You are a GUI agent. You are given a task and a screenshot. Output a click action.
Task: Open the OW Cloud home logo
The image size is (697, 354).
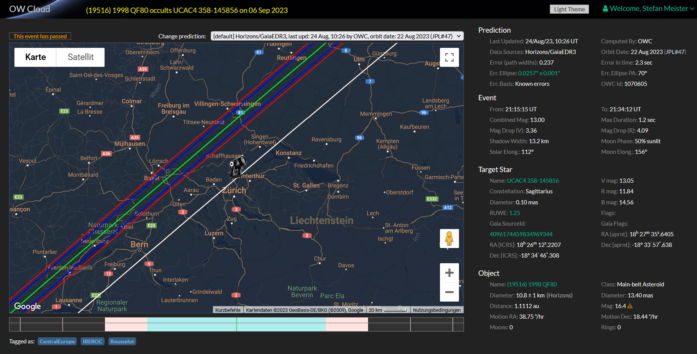[30, 9]
